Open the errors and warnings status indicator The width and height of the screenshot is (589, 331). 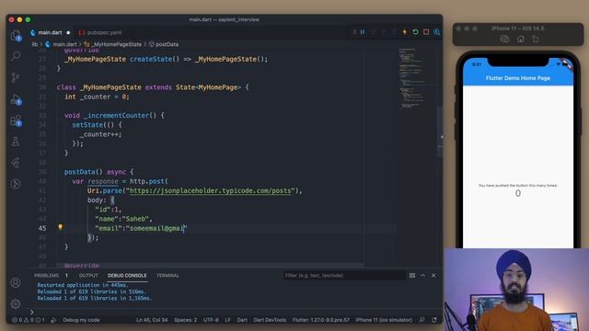29,320
